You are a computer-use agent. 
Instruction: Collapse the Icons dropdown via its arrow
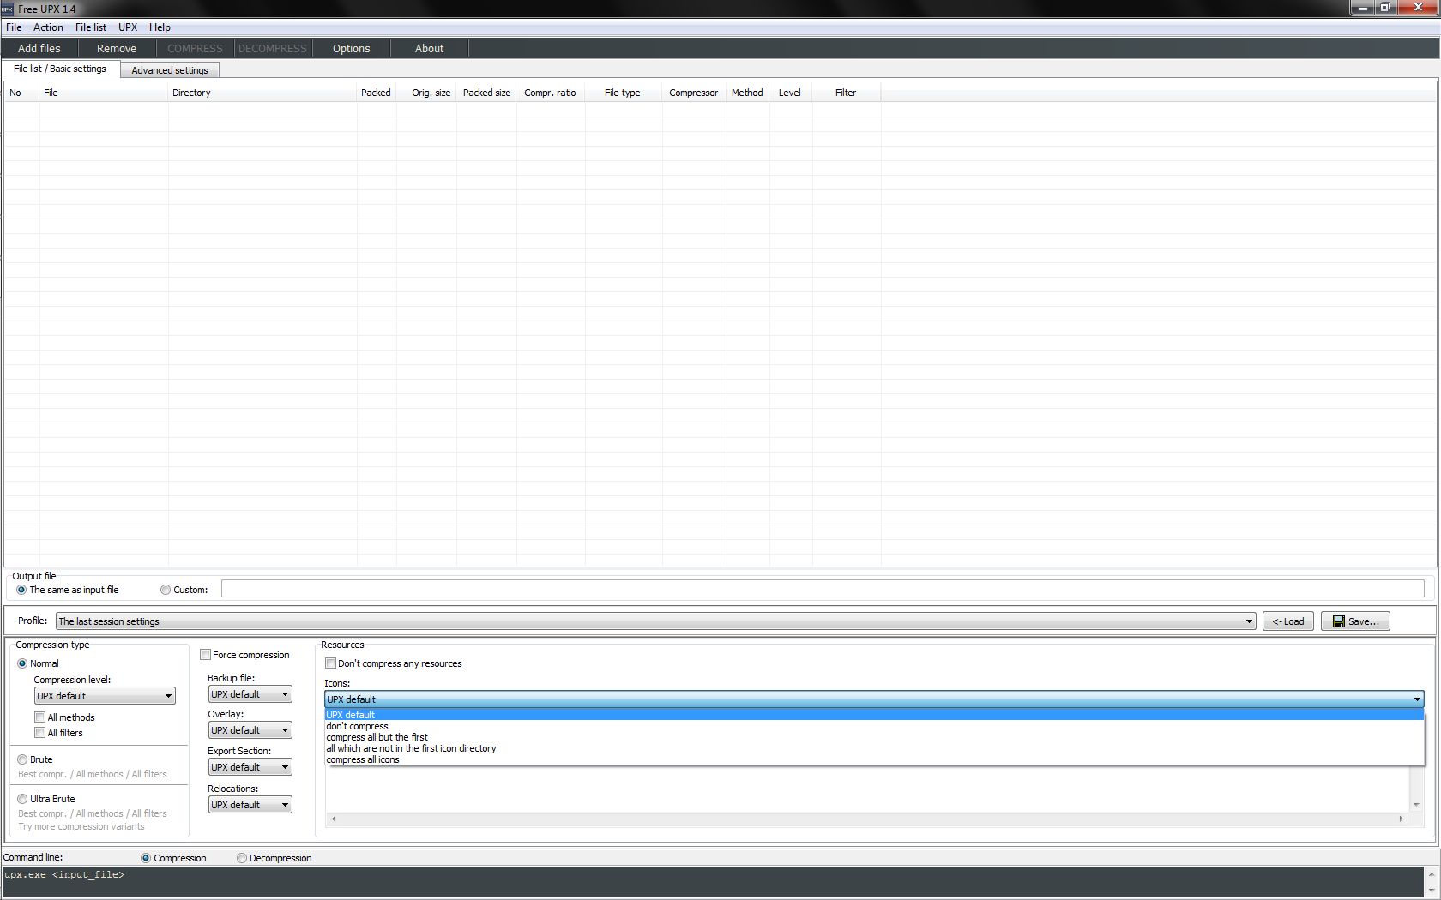(1417, 699)
